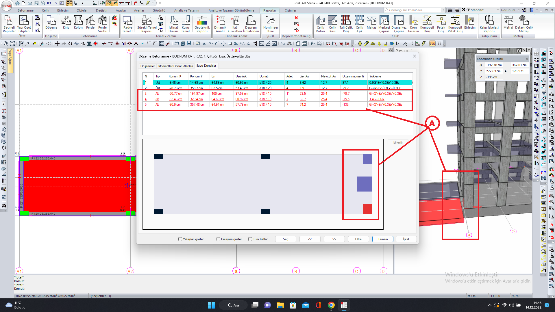This screenshot has width=555, height=312.
Task: Expand the command search dropdown arrow
Action: tap(443, 10)
